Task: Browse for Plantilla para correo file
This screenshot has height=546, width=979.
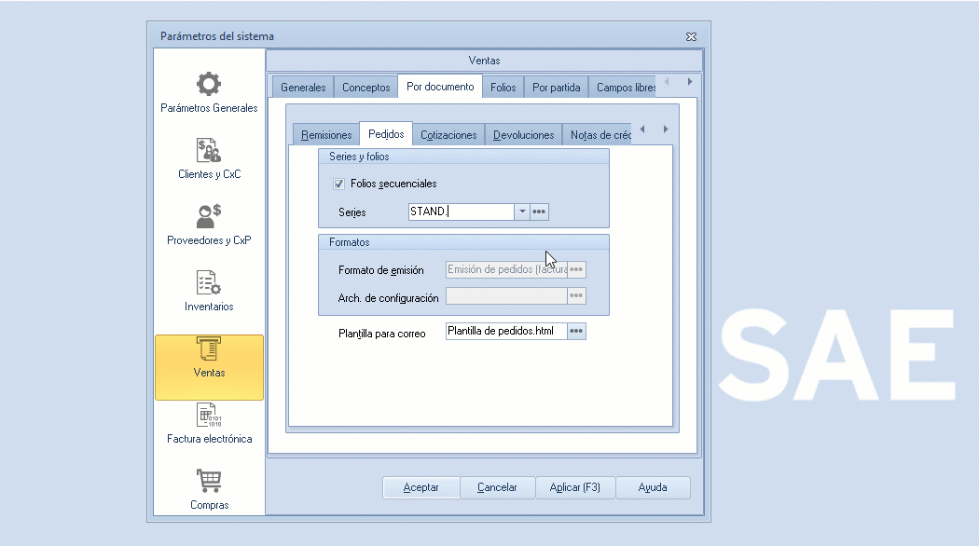Action: click(576, 331)
